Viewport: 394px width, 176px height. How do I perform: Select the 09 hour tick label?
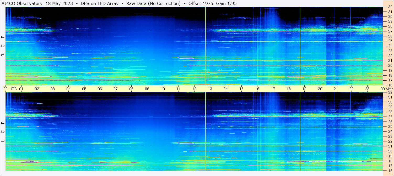coord(147,89)
